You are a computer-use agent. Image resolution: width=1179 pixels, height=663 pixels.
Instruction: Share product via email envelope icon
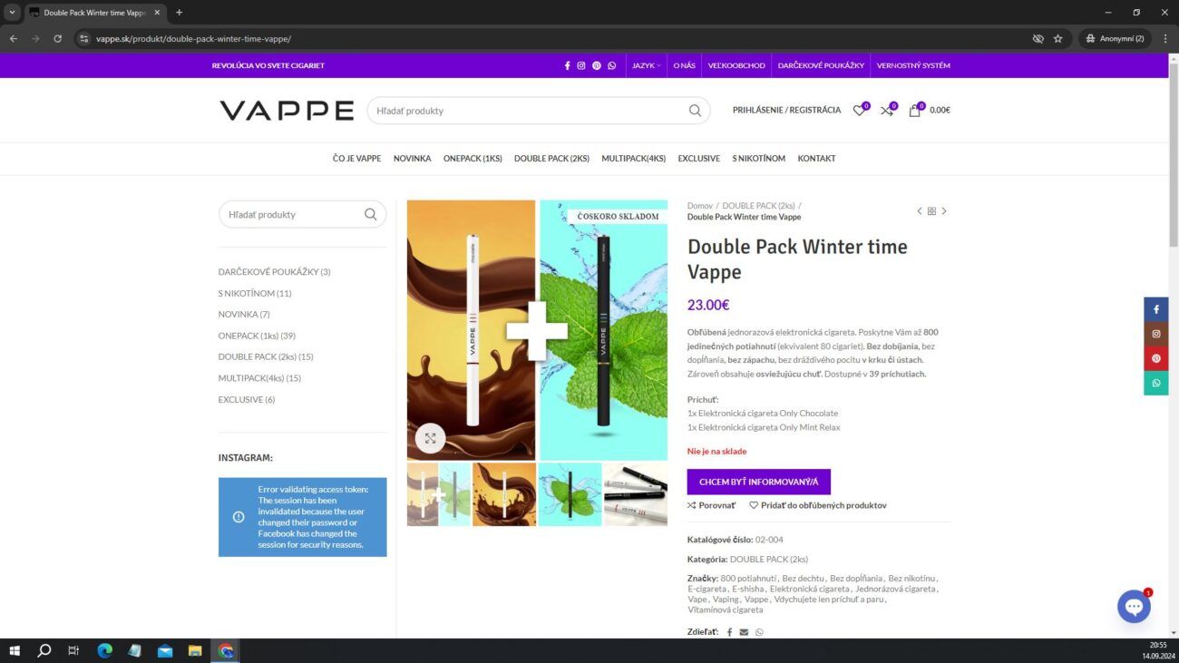click(744, 632)
